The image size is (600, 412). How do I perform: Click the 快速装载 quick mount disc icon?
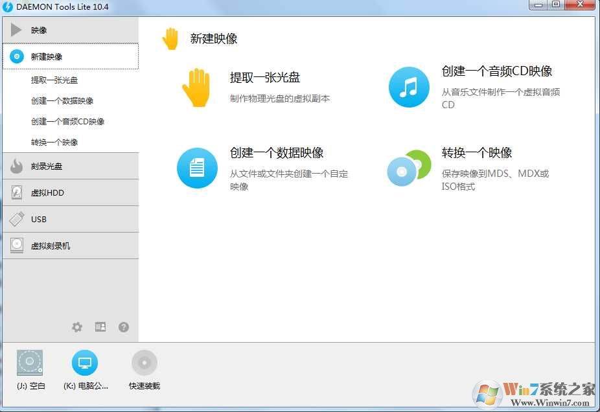[x=144, y=363]
